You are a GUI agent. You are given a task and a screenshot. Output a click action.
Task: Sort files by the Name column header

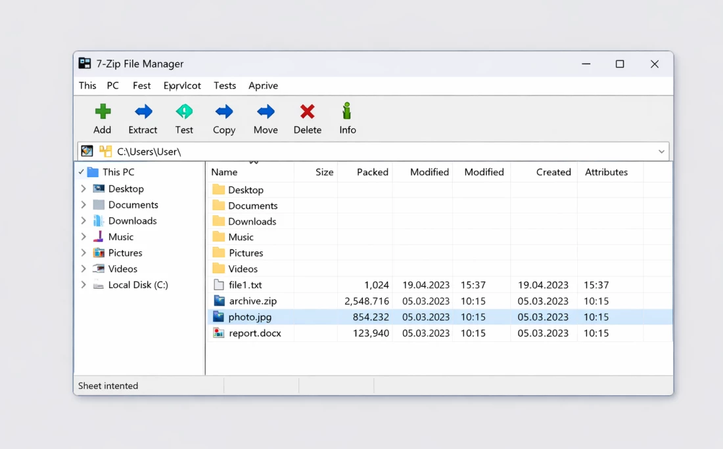224,172
